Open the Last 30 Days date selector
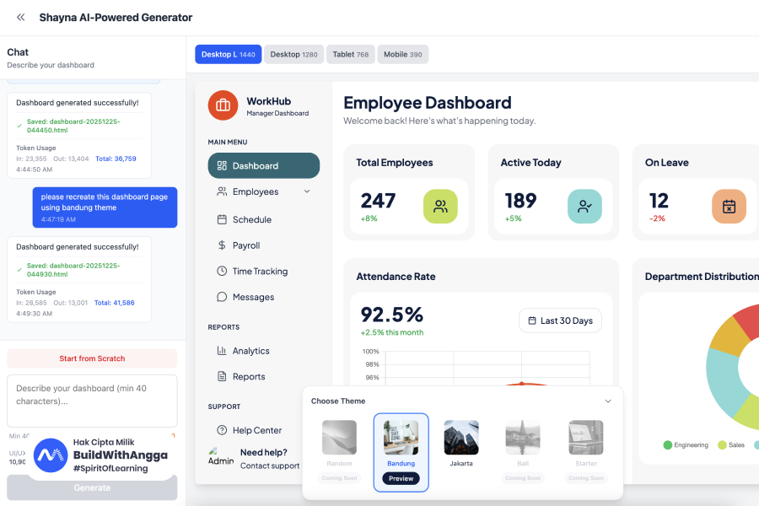759x506 pixels. 560,320
